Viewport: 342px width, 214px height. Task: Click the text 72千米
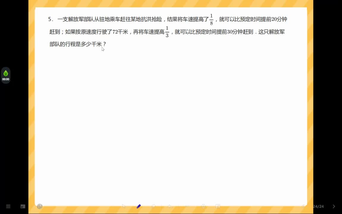[120, 32]
